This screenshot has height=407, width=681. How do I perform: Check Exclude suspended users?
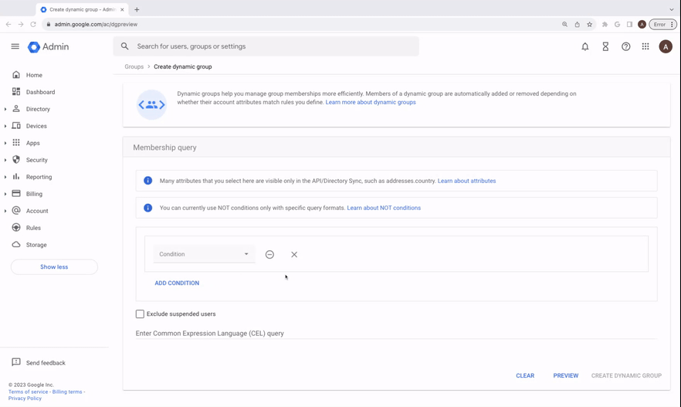140,314
